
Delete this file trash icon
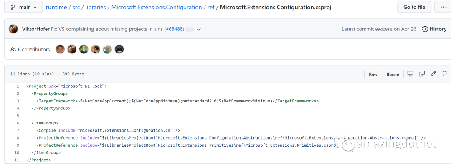click(x=445, y=74)
